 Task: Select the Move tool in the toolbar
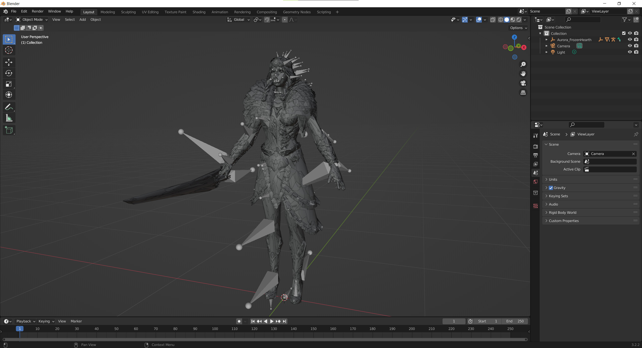coord(9,62)
